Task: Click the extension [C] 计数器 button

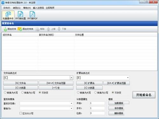Action: [x=89, y=88]
